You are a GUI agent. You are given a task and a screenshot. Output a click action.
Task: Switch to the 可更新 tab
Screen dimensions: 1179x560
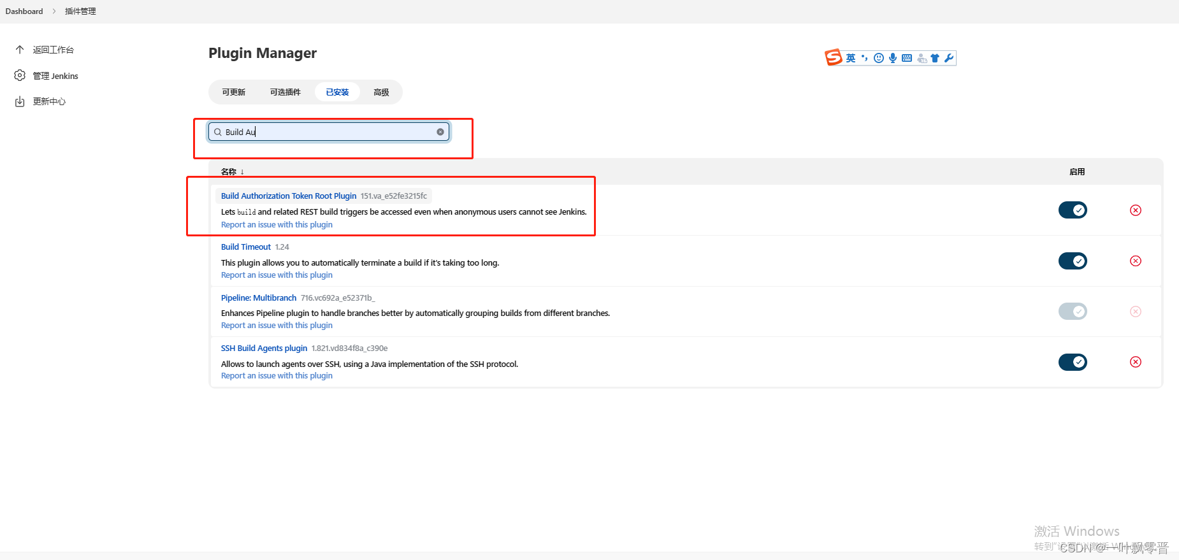pos(233,92)
